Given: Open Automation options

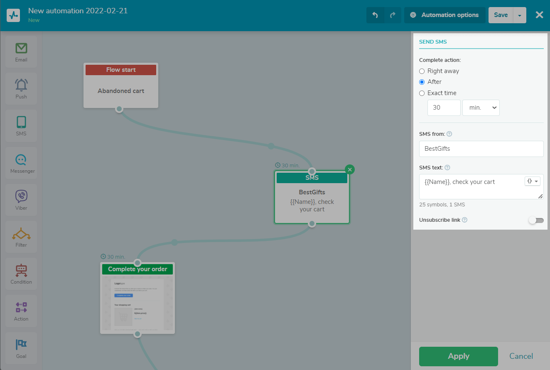Looking at the screenshot, I should click(445, 15).
